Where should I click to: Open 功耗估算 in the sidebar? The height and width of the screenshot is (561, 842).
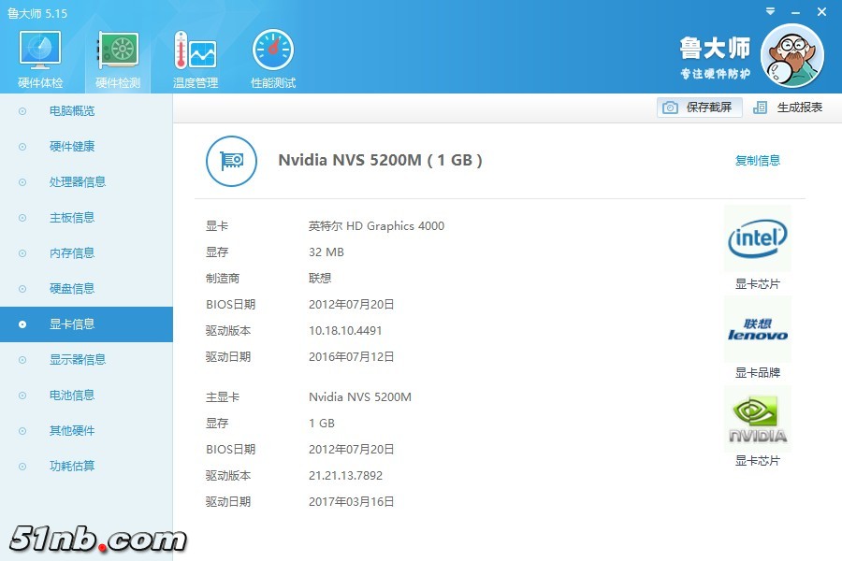[x=72, y=467]
